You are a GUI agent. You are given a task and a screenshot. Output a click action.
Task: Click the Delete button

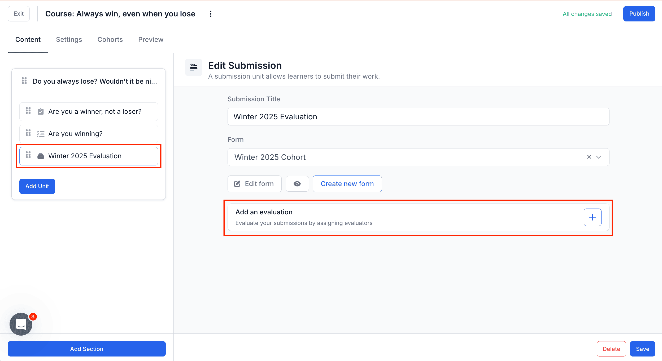pyautogui.click(x=611, y=349)
